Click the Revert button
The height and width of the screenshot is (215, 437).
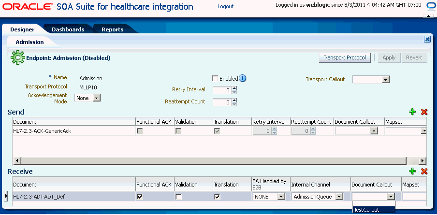point(414,57)
